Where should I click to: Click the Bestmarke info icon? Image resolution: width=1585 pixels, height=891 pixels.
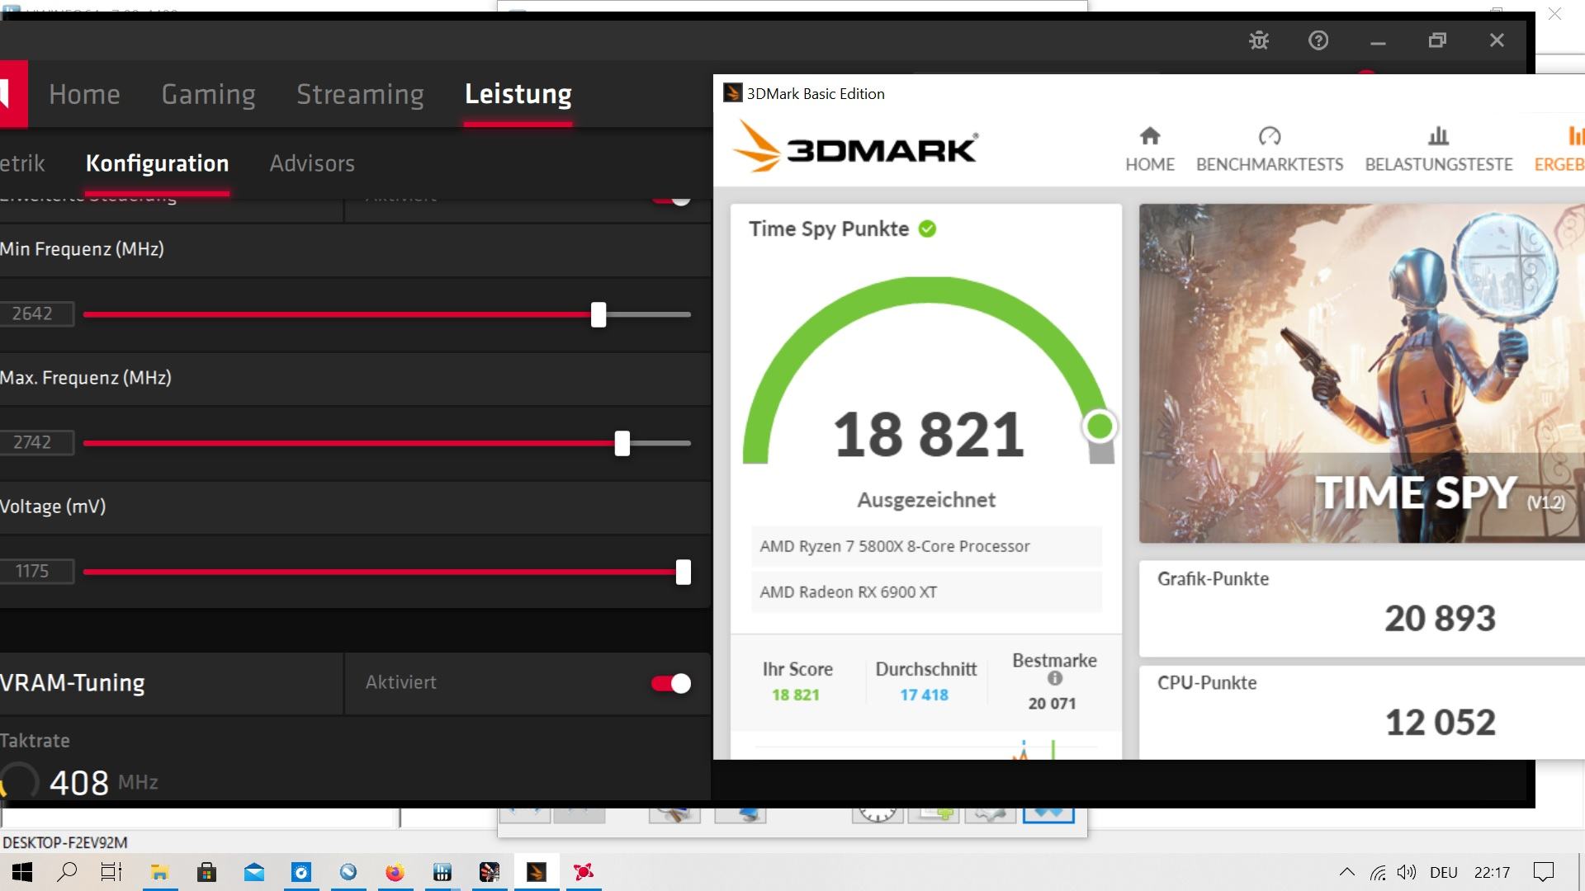coord(1054,678)
